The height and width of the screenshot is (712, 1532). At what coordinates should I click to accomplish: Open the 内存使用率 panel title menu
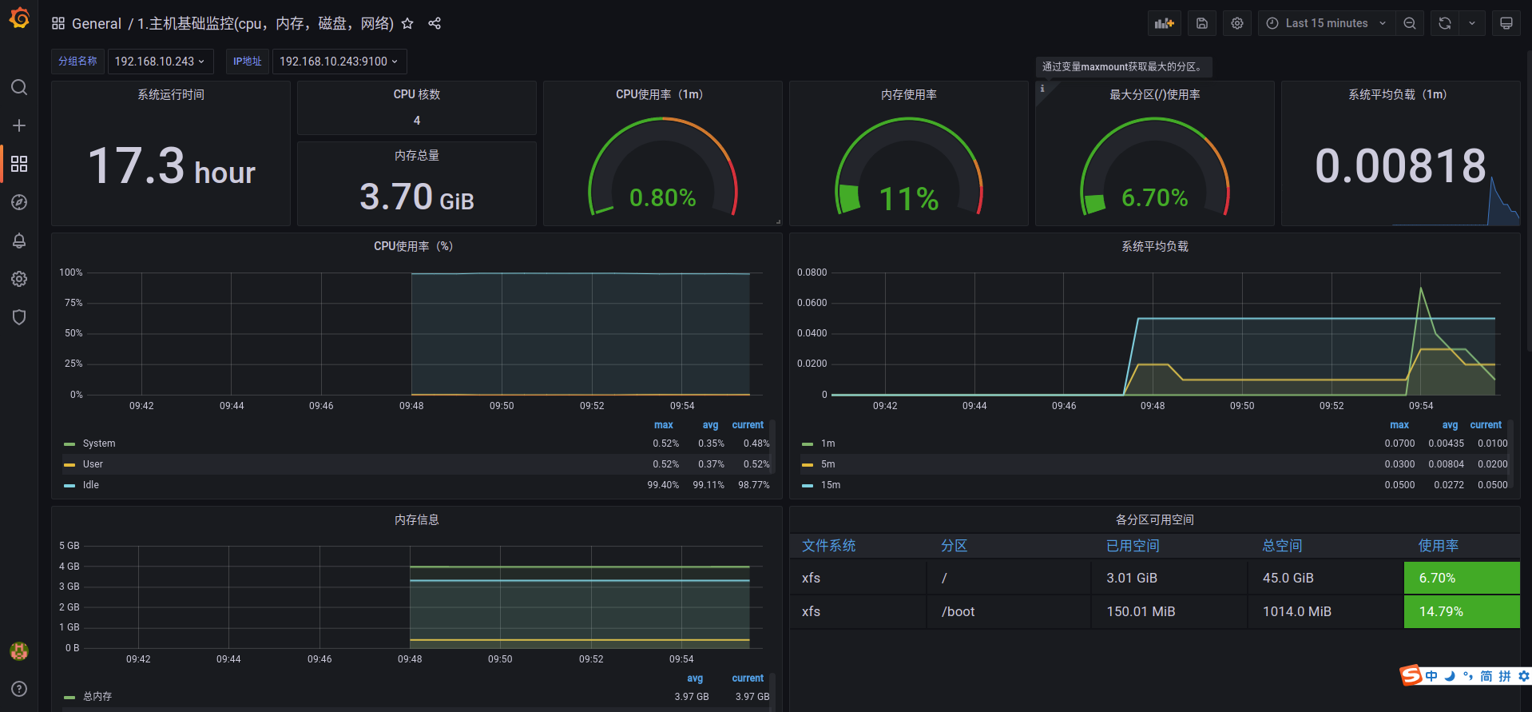tap(909, 94)
